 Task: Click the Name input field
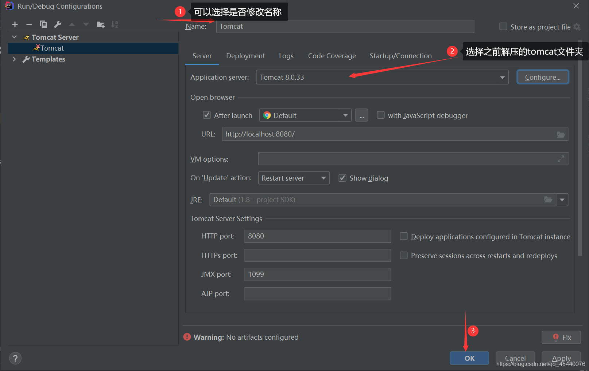point(345,27)
